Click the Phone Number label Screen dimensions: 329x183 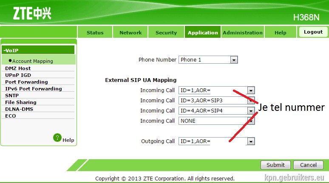click(x=157, y=60)
